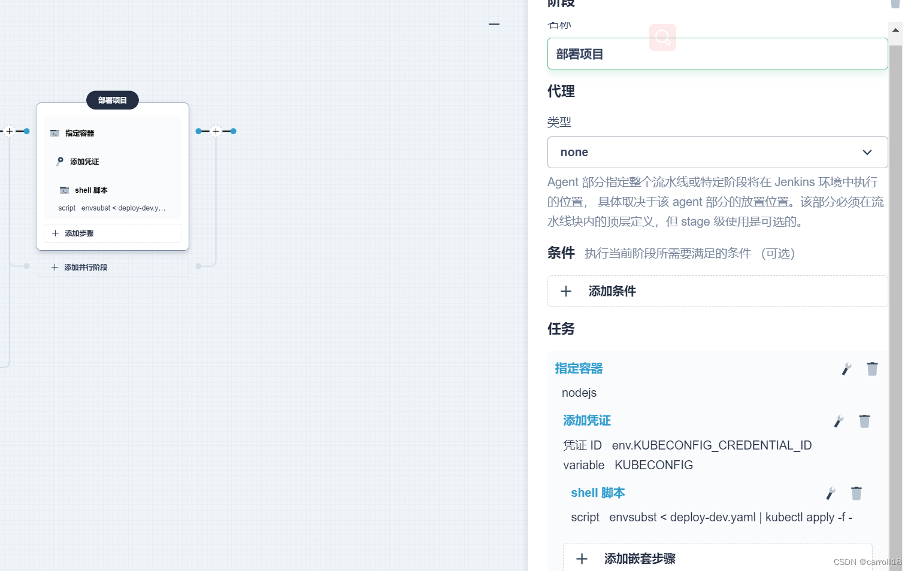Click the variable KUBECONFIG text
Viewport: 911px width, 571px height.
pyautogui.click(x=628, y=465)
